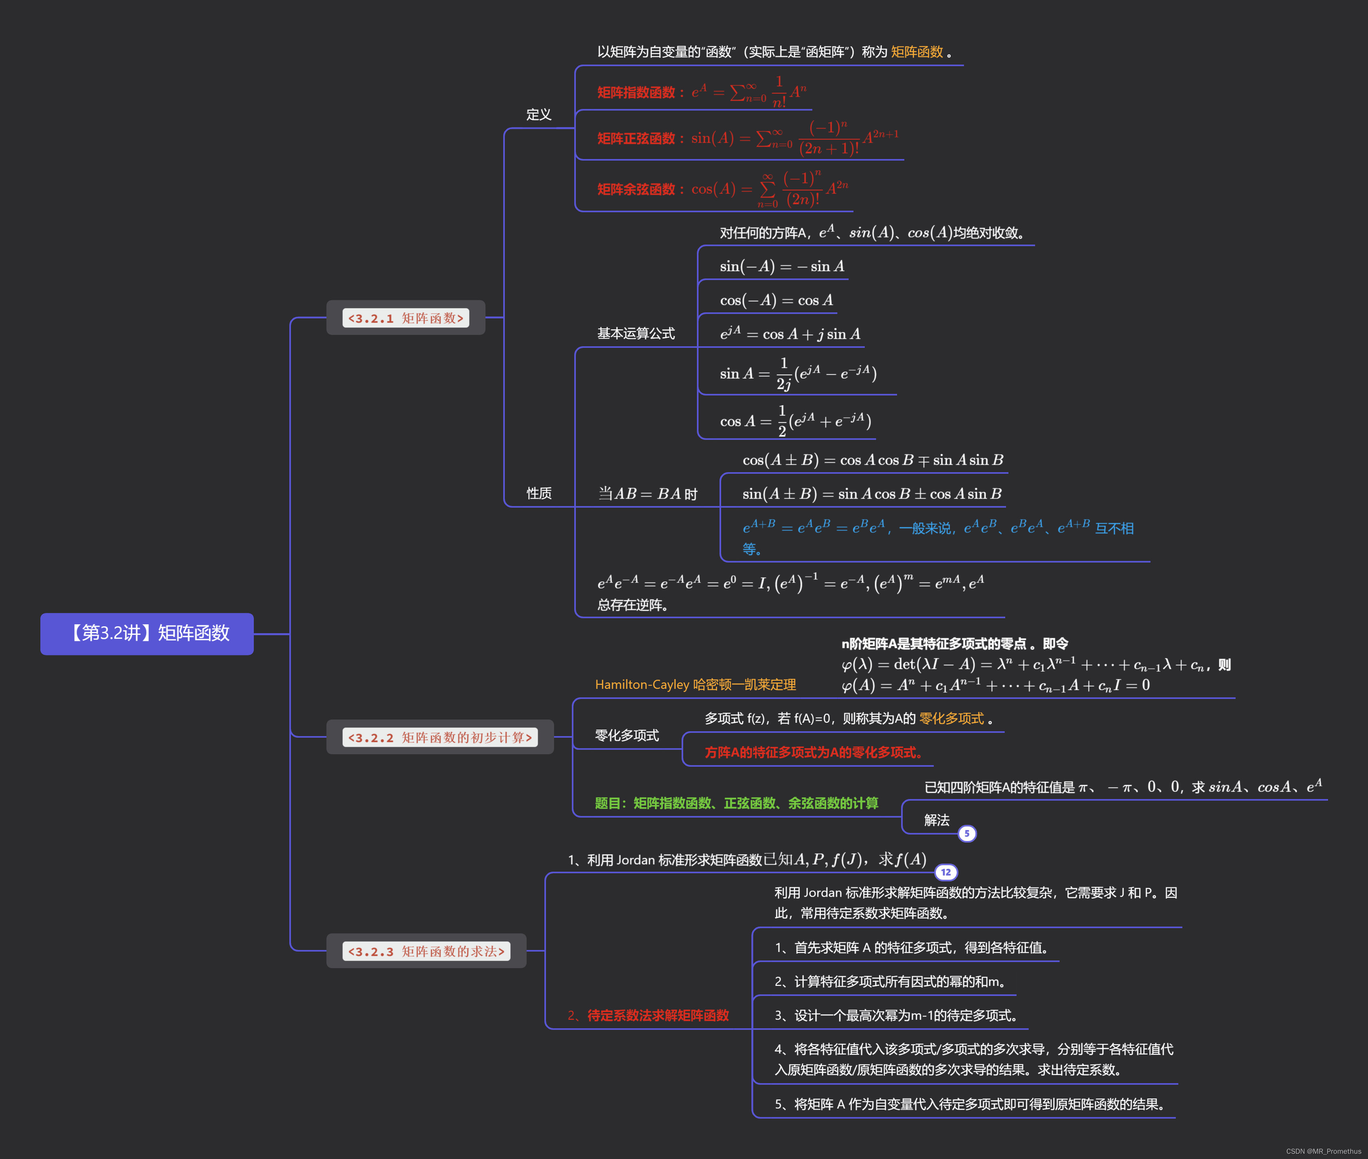Select the 基本运算公式 node
This screenshot has height=1159, width=1368.
click(x=636, y=333)
